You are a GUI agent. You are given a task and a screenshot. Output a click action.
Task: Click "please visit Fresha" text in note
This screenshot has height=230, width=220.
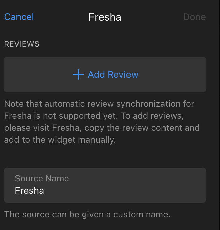click(42, 128)
